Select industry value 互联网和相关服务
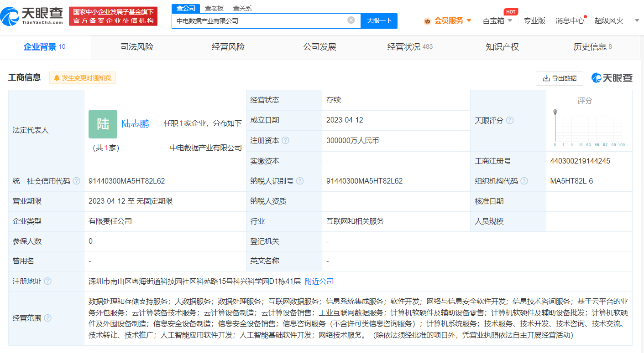 pyautogui.click(x=355, y=221)
